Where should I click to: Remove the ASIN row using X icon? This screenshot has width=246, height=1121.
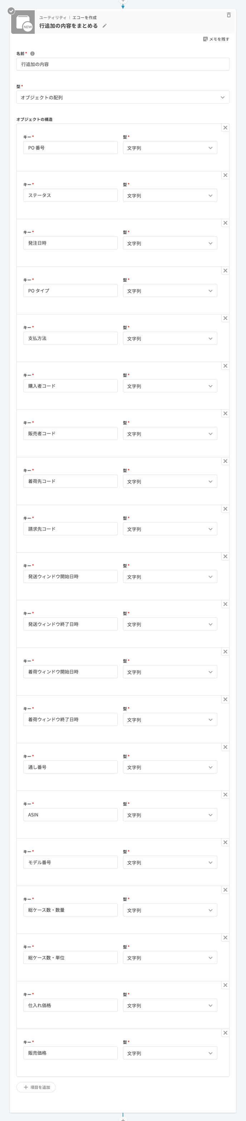click(225, 795)
